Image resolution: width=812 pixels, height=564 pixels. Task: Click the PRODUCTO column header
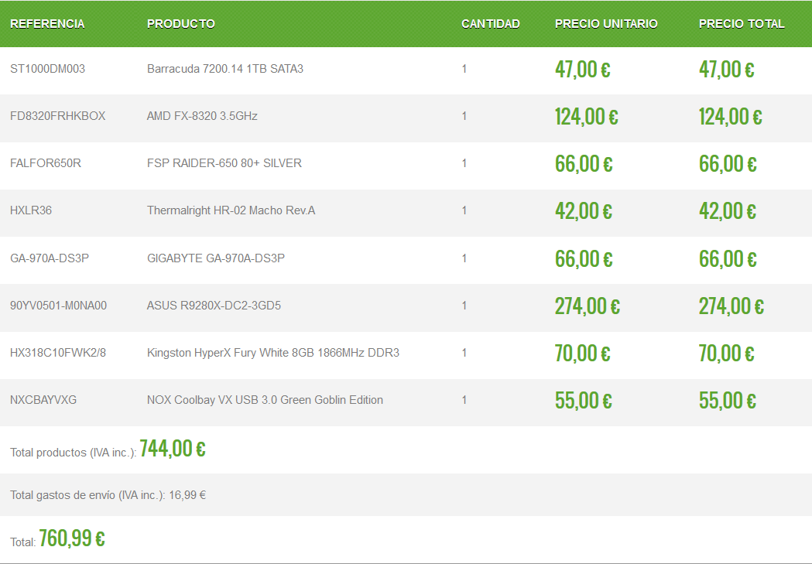click(x=180, y=24)
